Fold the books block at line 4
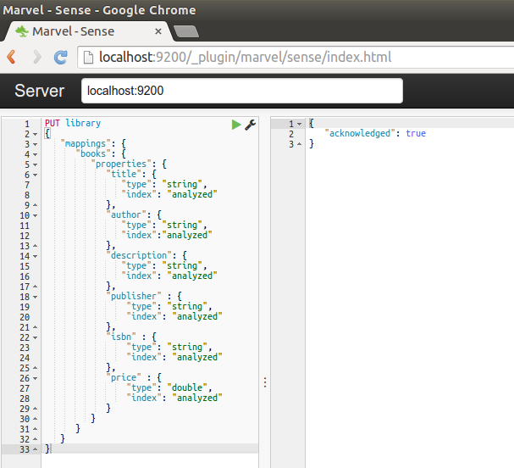The height and width of the screenshot is (468, 514). [x=35, y=154]
